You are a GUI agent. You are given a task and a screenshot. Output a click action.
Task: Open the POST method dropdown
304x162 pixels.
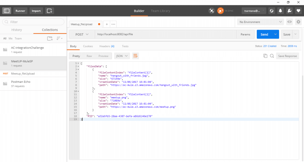coord(82,34)
